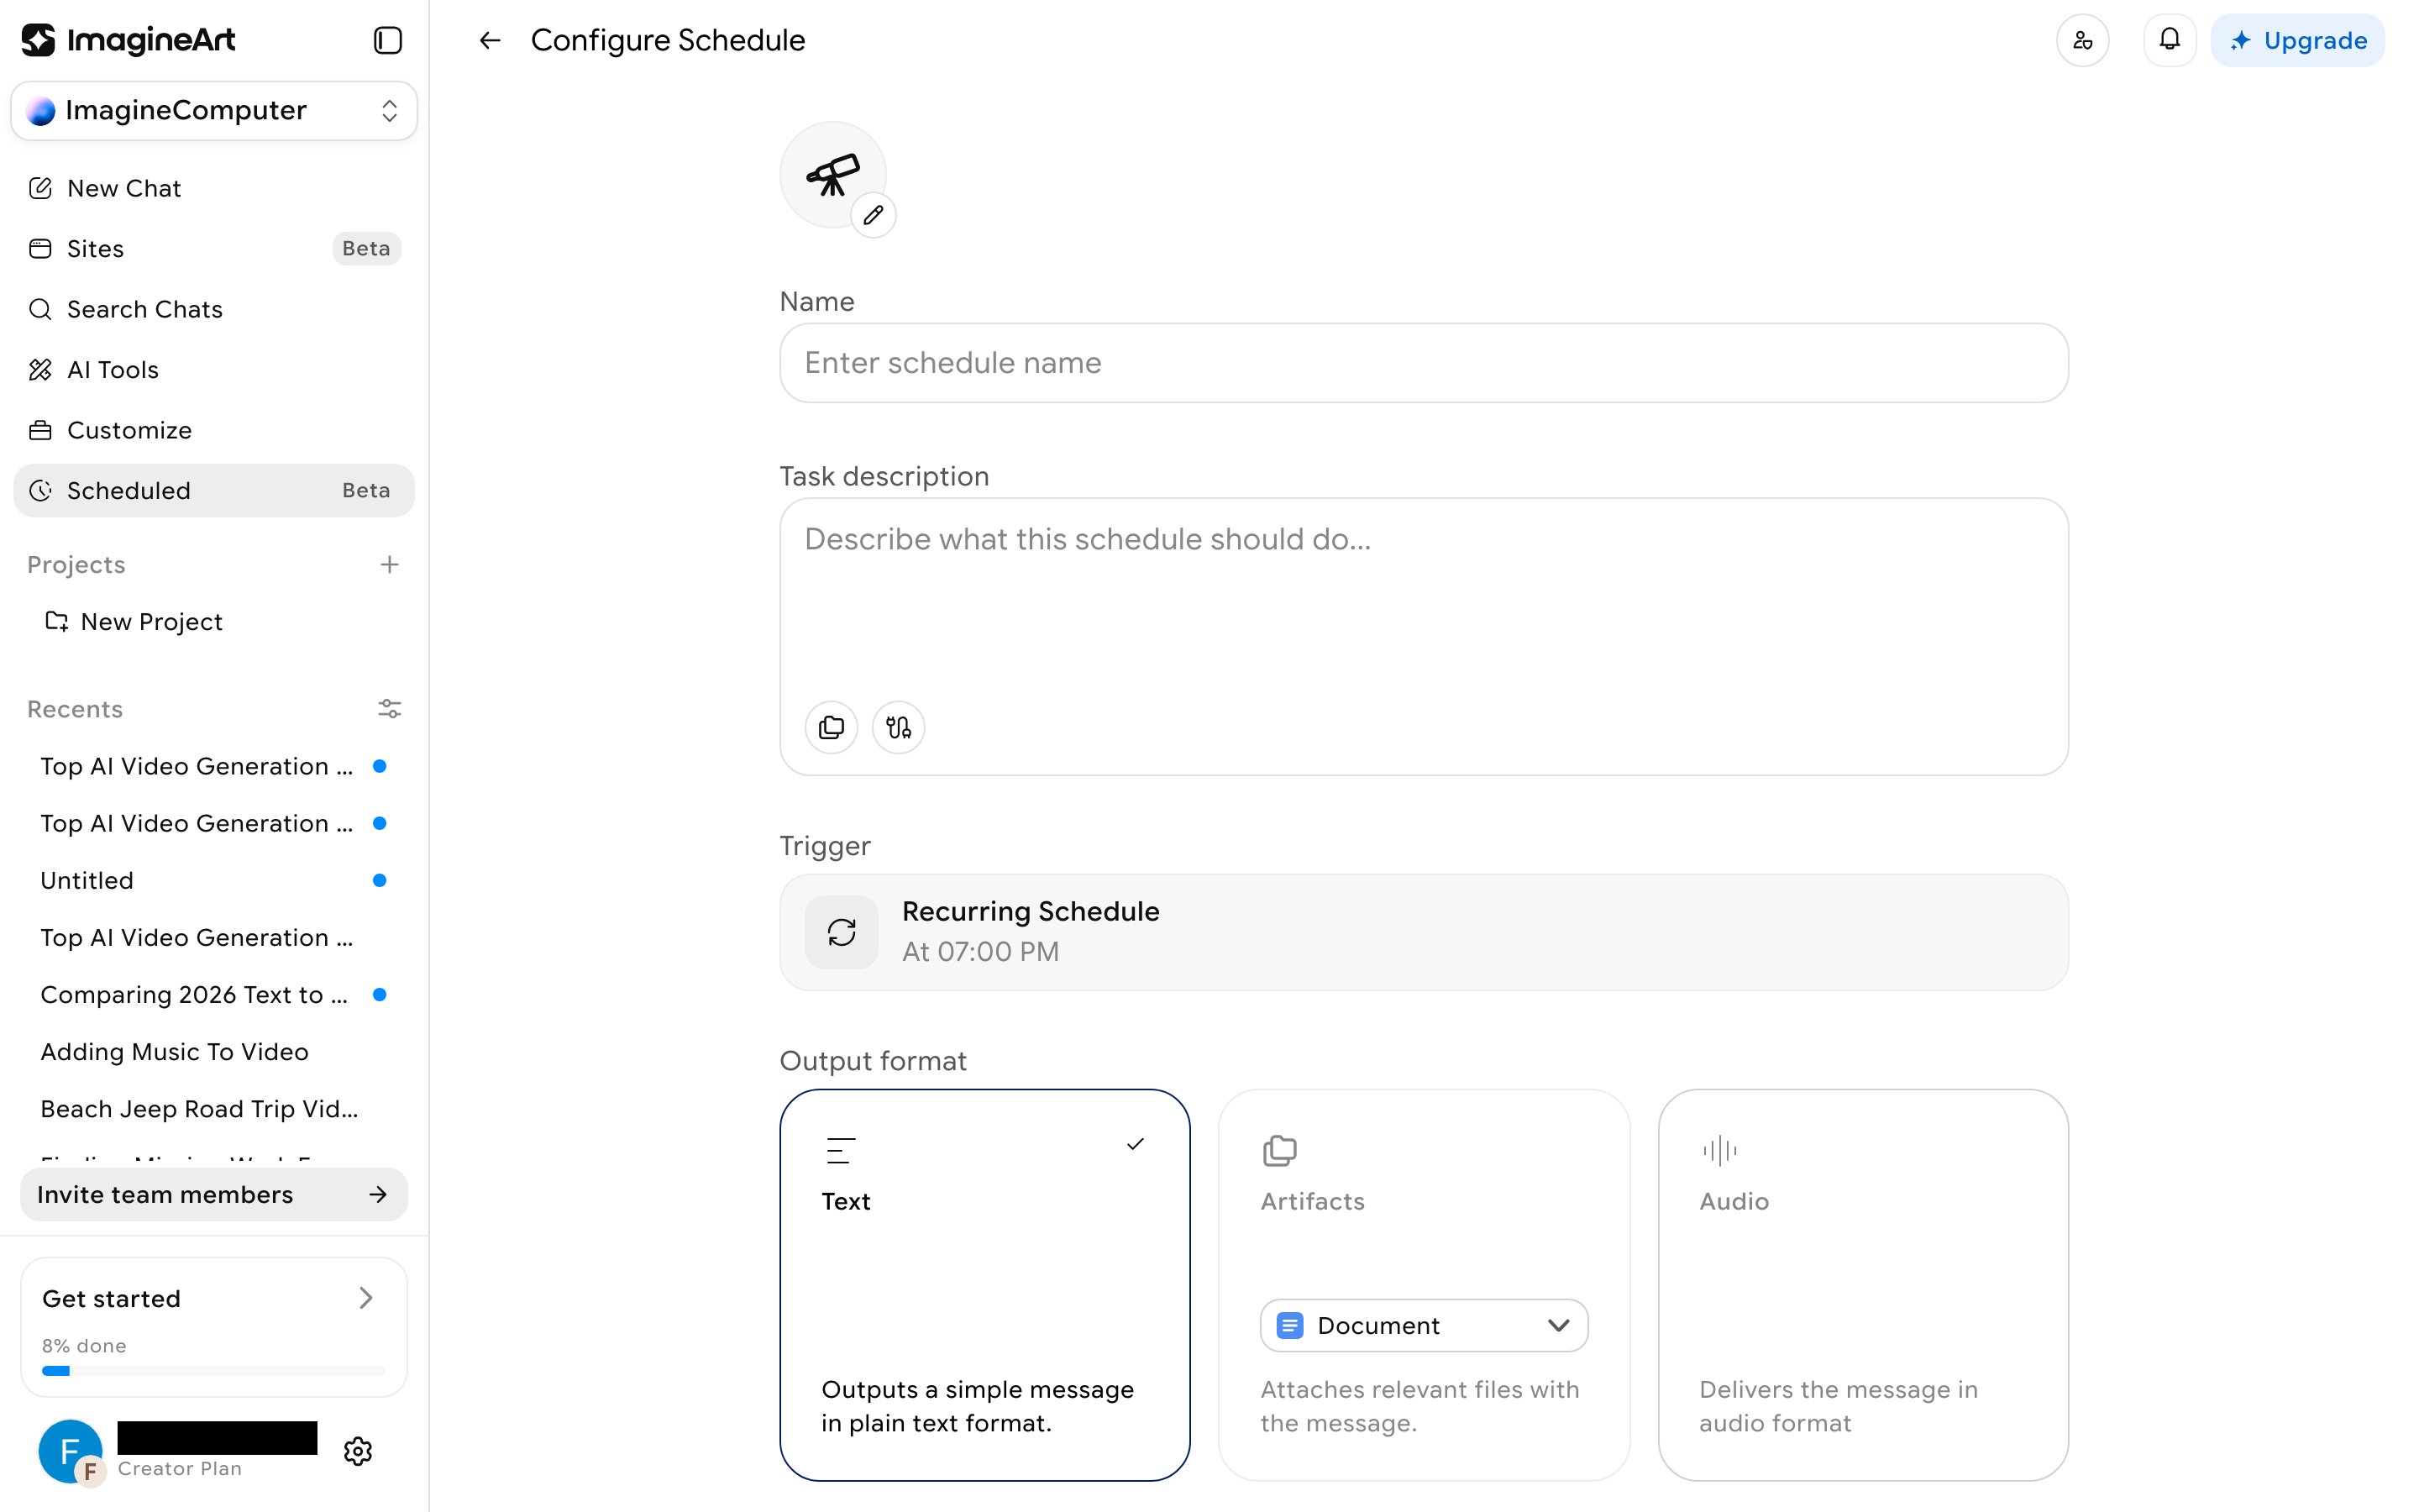This screenshot has width=2419, height=1512.
Task: Click the 8% done progress bar
Action: [214, 1370]
